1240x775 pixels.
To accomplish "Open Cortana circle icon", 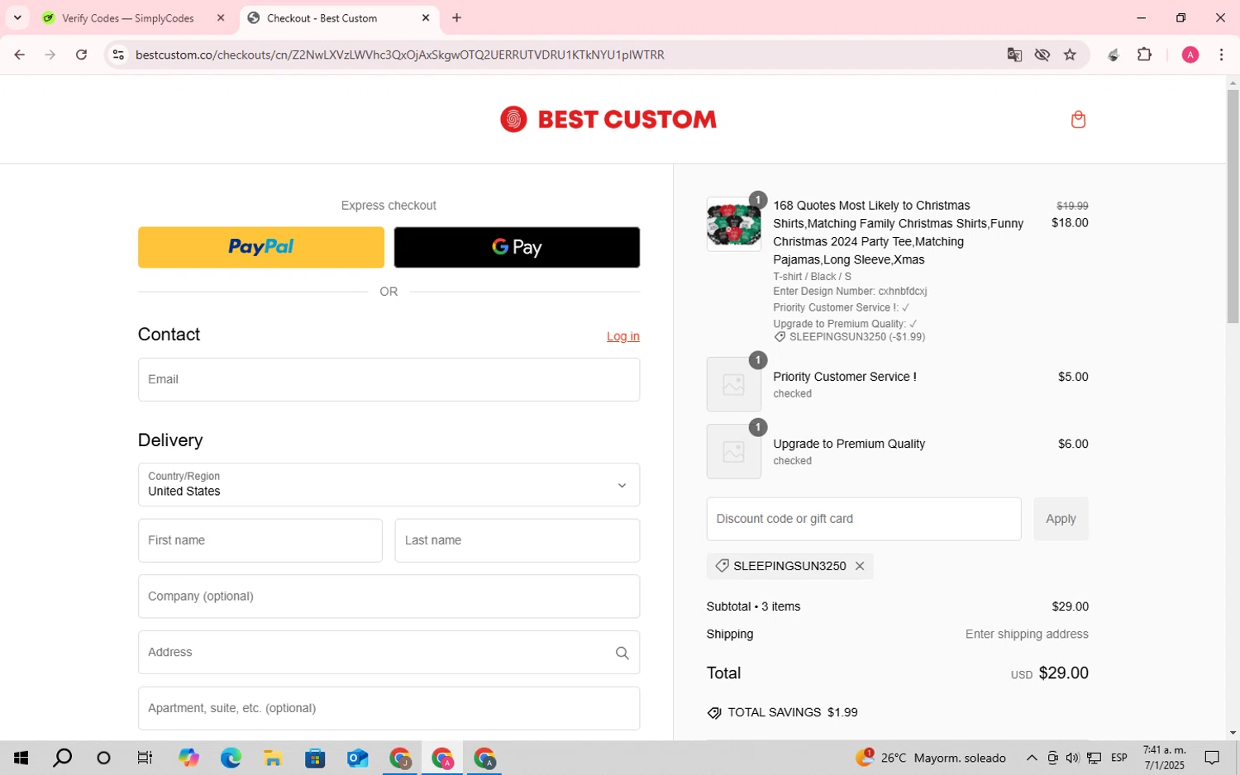I will tap(103, 758).
